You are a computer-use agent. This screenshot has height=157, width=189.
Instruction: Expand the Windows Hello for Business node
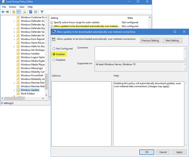pos(14,47)
